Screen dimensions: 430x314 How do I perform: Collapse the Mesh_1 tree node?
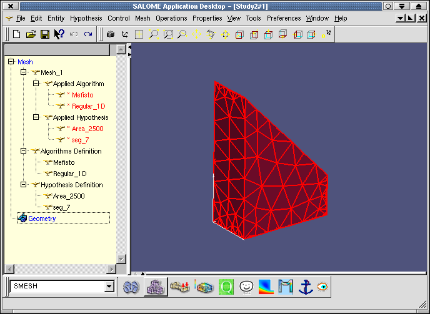(x=23, y=72)
